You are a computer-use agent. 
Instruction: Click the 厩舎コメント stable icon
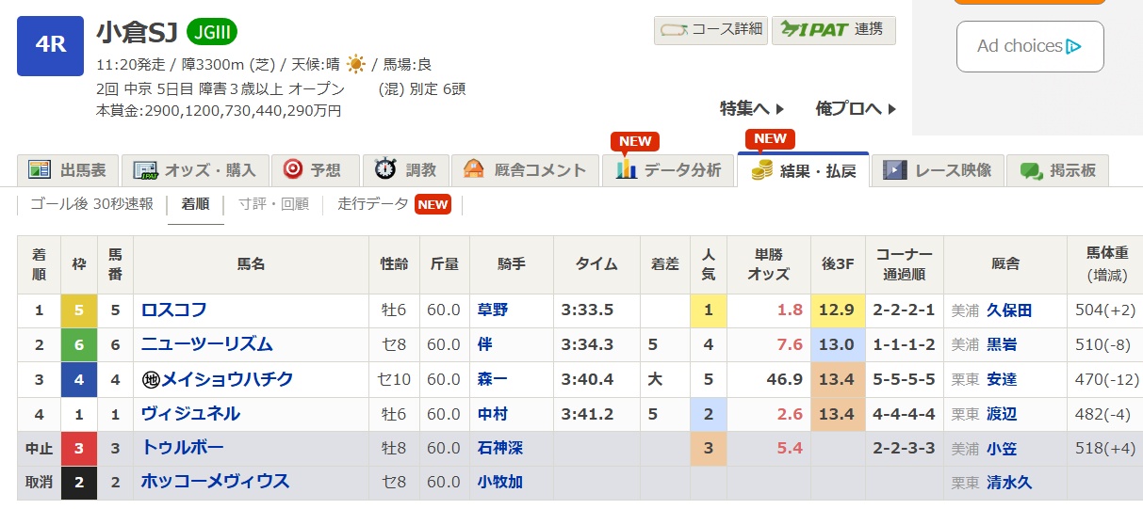pyautogui.click(x=474, y=170)
